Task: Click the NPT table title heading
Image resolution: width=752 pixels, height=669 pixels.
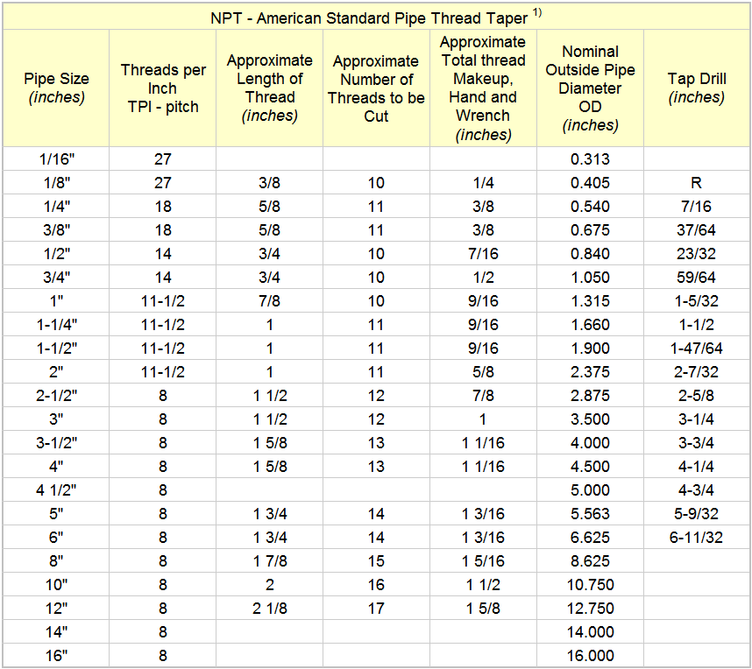Action: coord(368,18)
